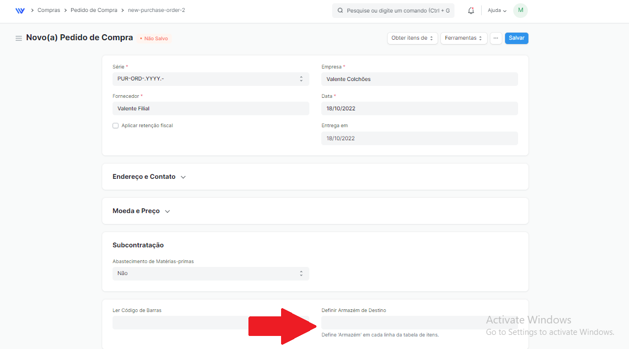This screenshot has height=349, width=629.
Task: Click the Novo(a) Pedido de Compra title
Action: [79, 38]
